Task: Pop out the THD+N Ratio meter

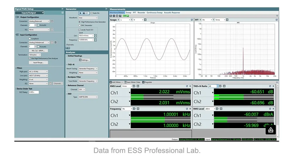Action: [270, 86]
